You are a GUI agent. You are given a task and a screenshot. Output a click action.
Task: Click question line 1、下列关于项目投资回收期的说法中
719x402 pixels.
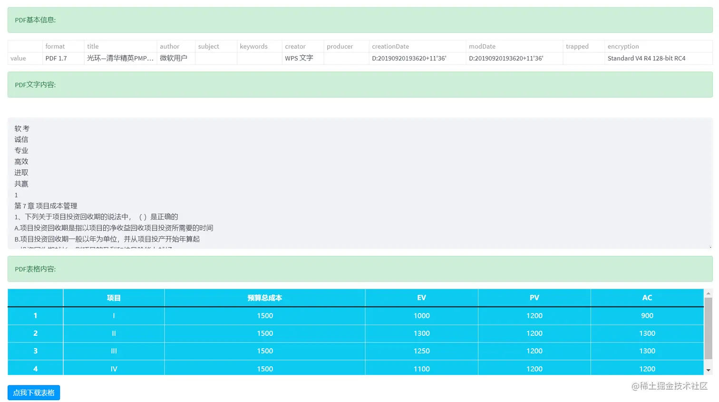[x=96, y=217]
